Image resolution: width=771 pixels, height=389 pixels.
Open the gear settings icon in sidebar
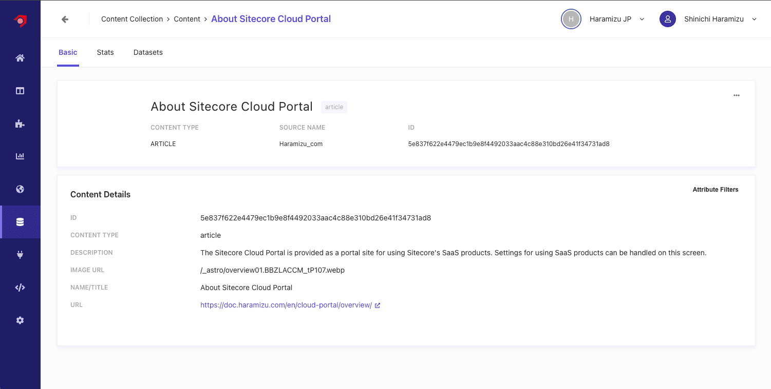click(20, 320)
